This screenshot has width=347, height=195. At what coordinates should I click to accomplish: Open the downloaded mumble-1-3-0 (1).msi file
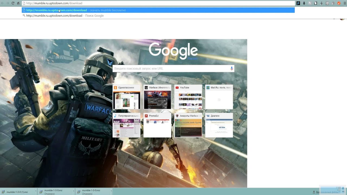point(17,192)
